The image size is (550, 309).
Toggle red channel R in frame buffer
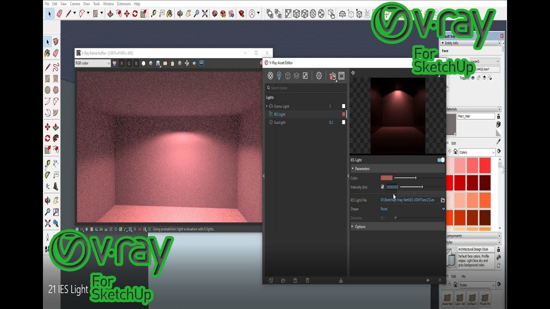click(122, 63)
